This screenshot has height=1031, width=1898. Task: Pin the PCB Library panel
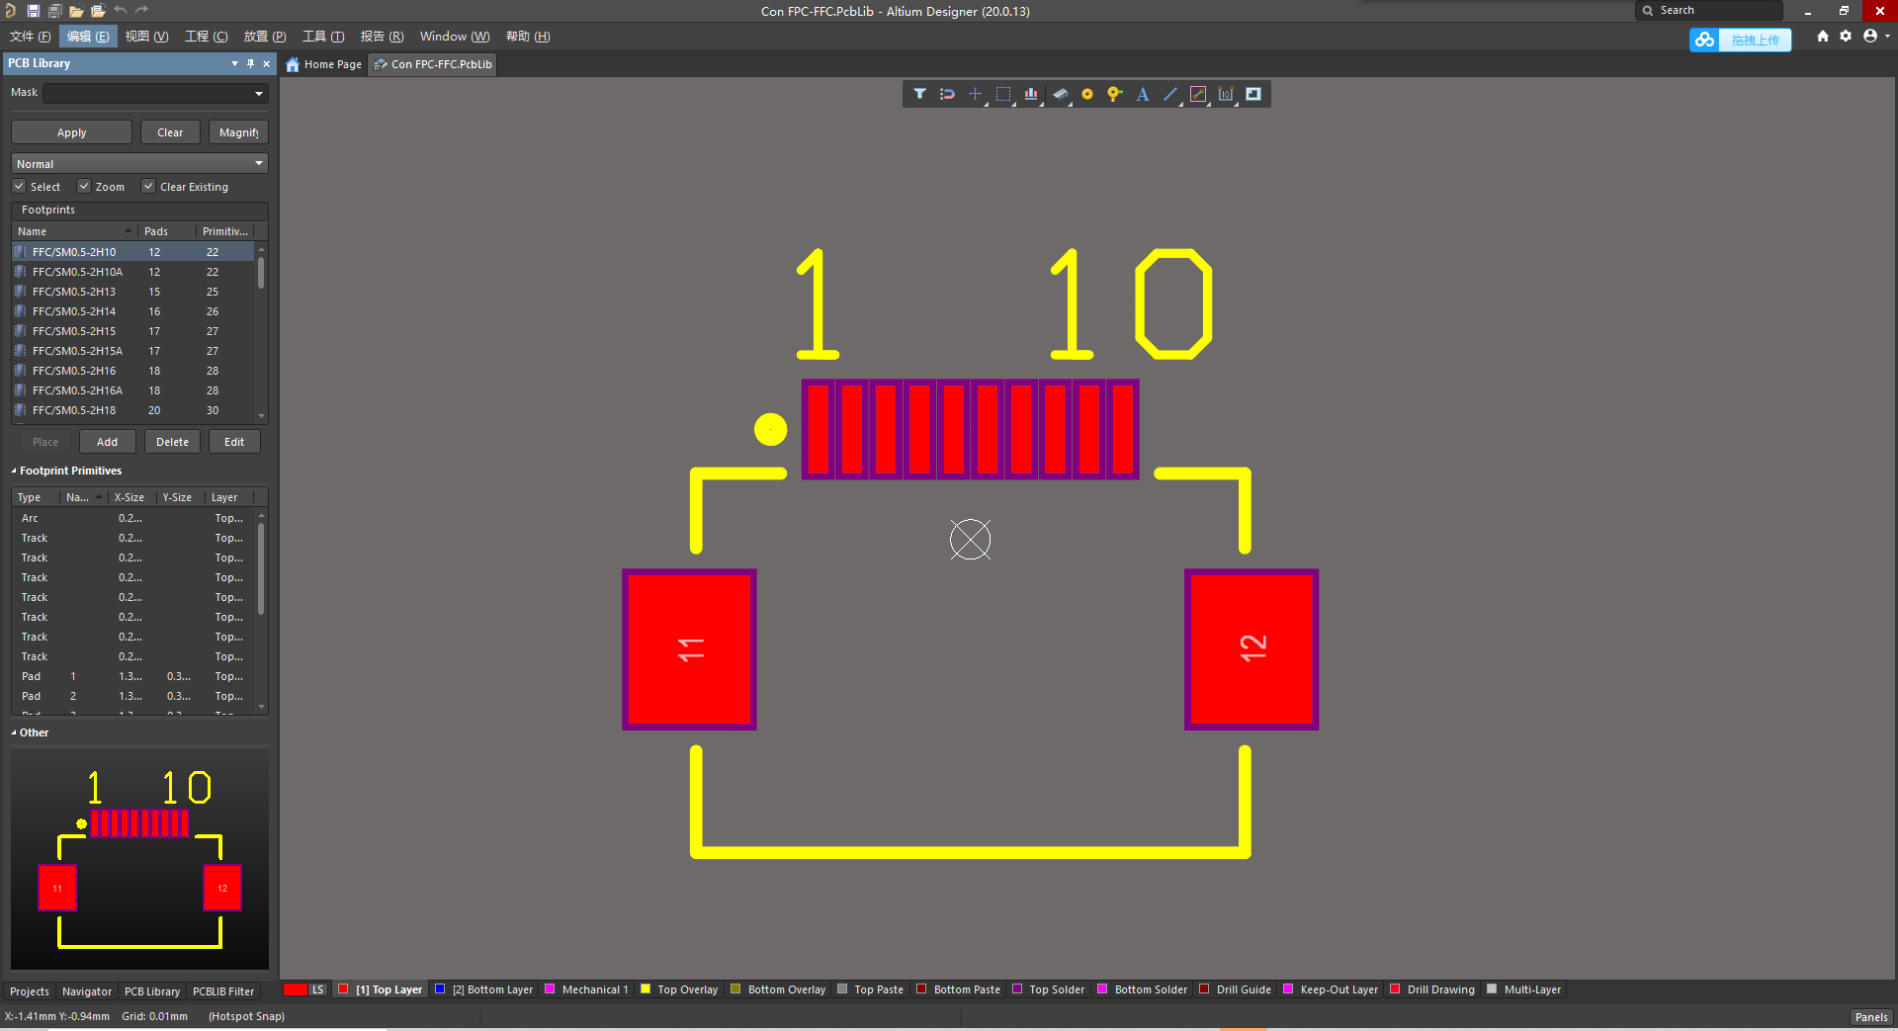(250, 63)
